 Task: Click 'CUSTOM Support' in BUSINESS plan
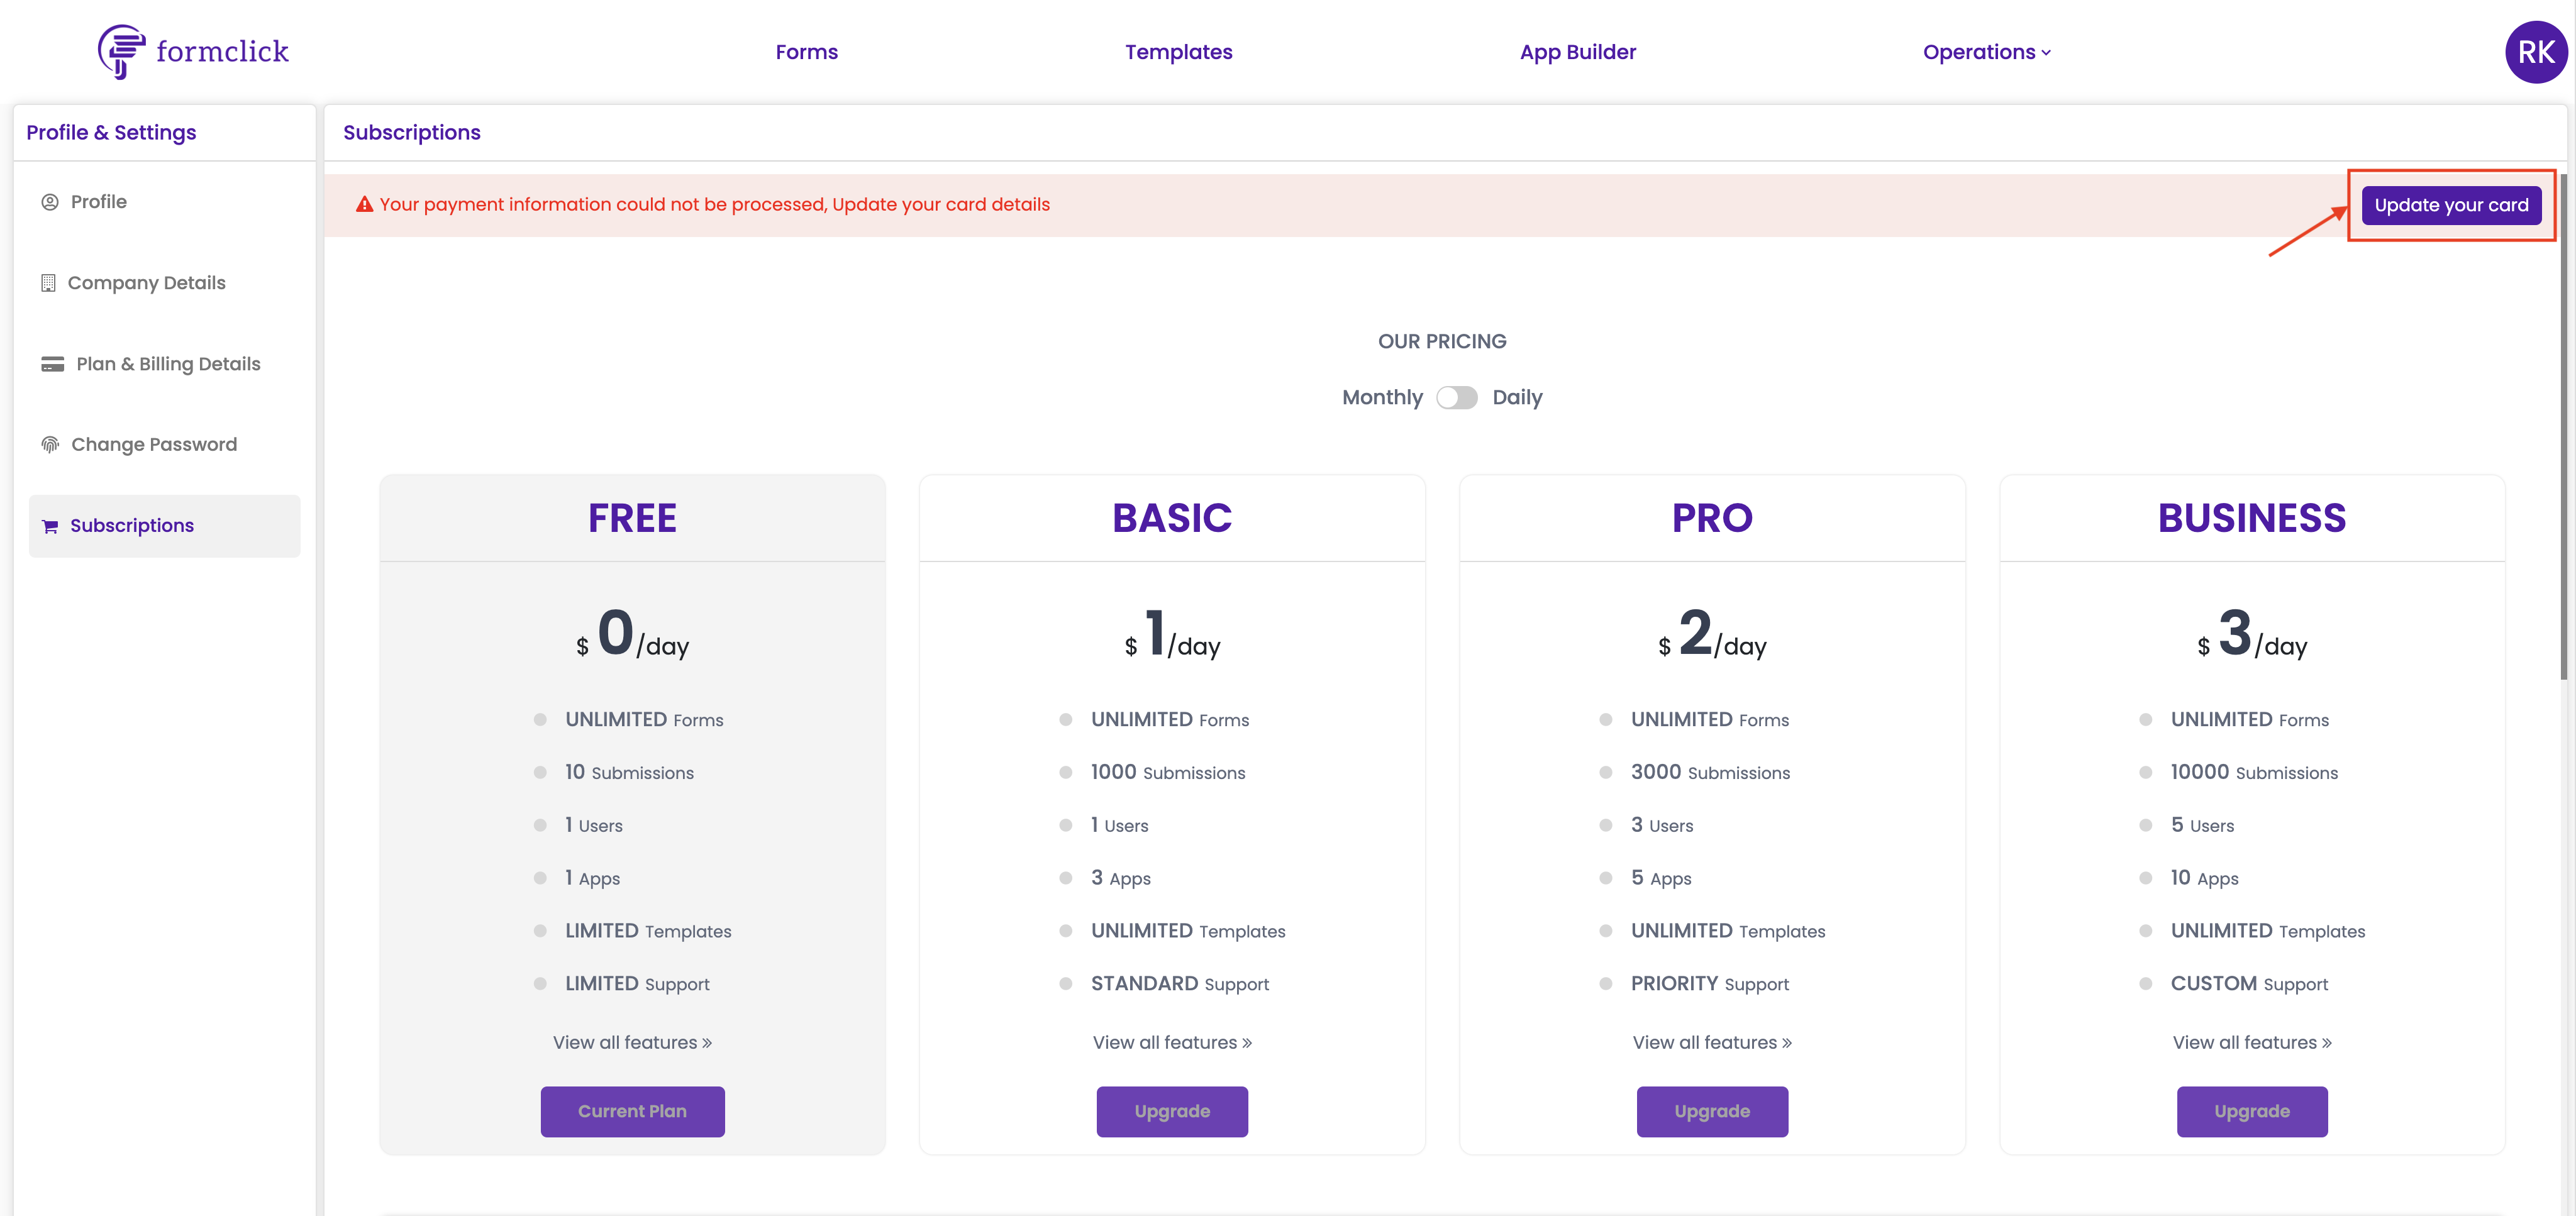(2249, 984)
